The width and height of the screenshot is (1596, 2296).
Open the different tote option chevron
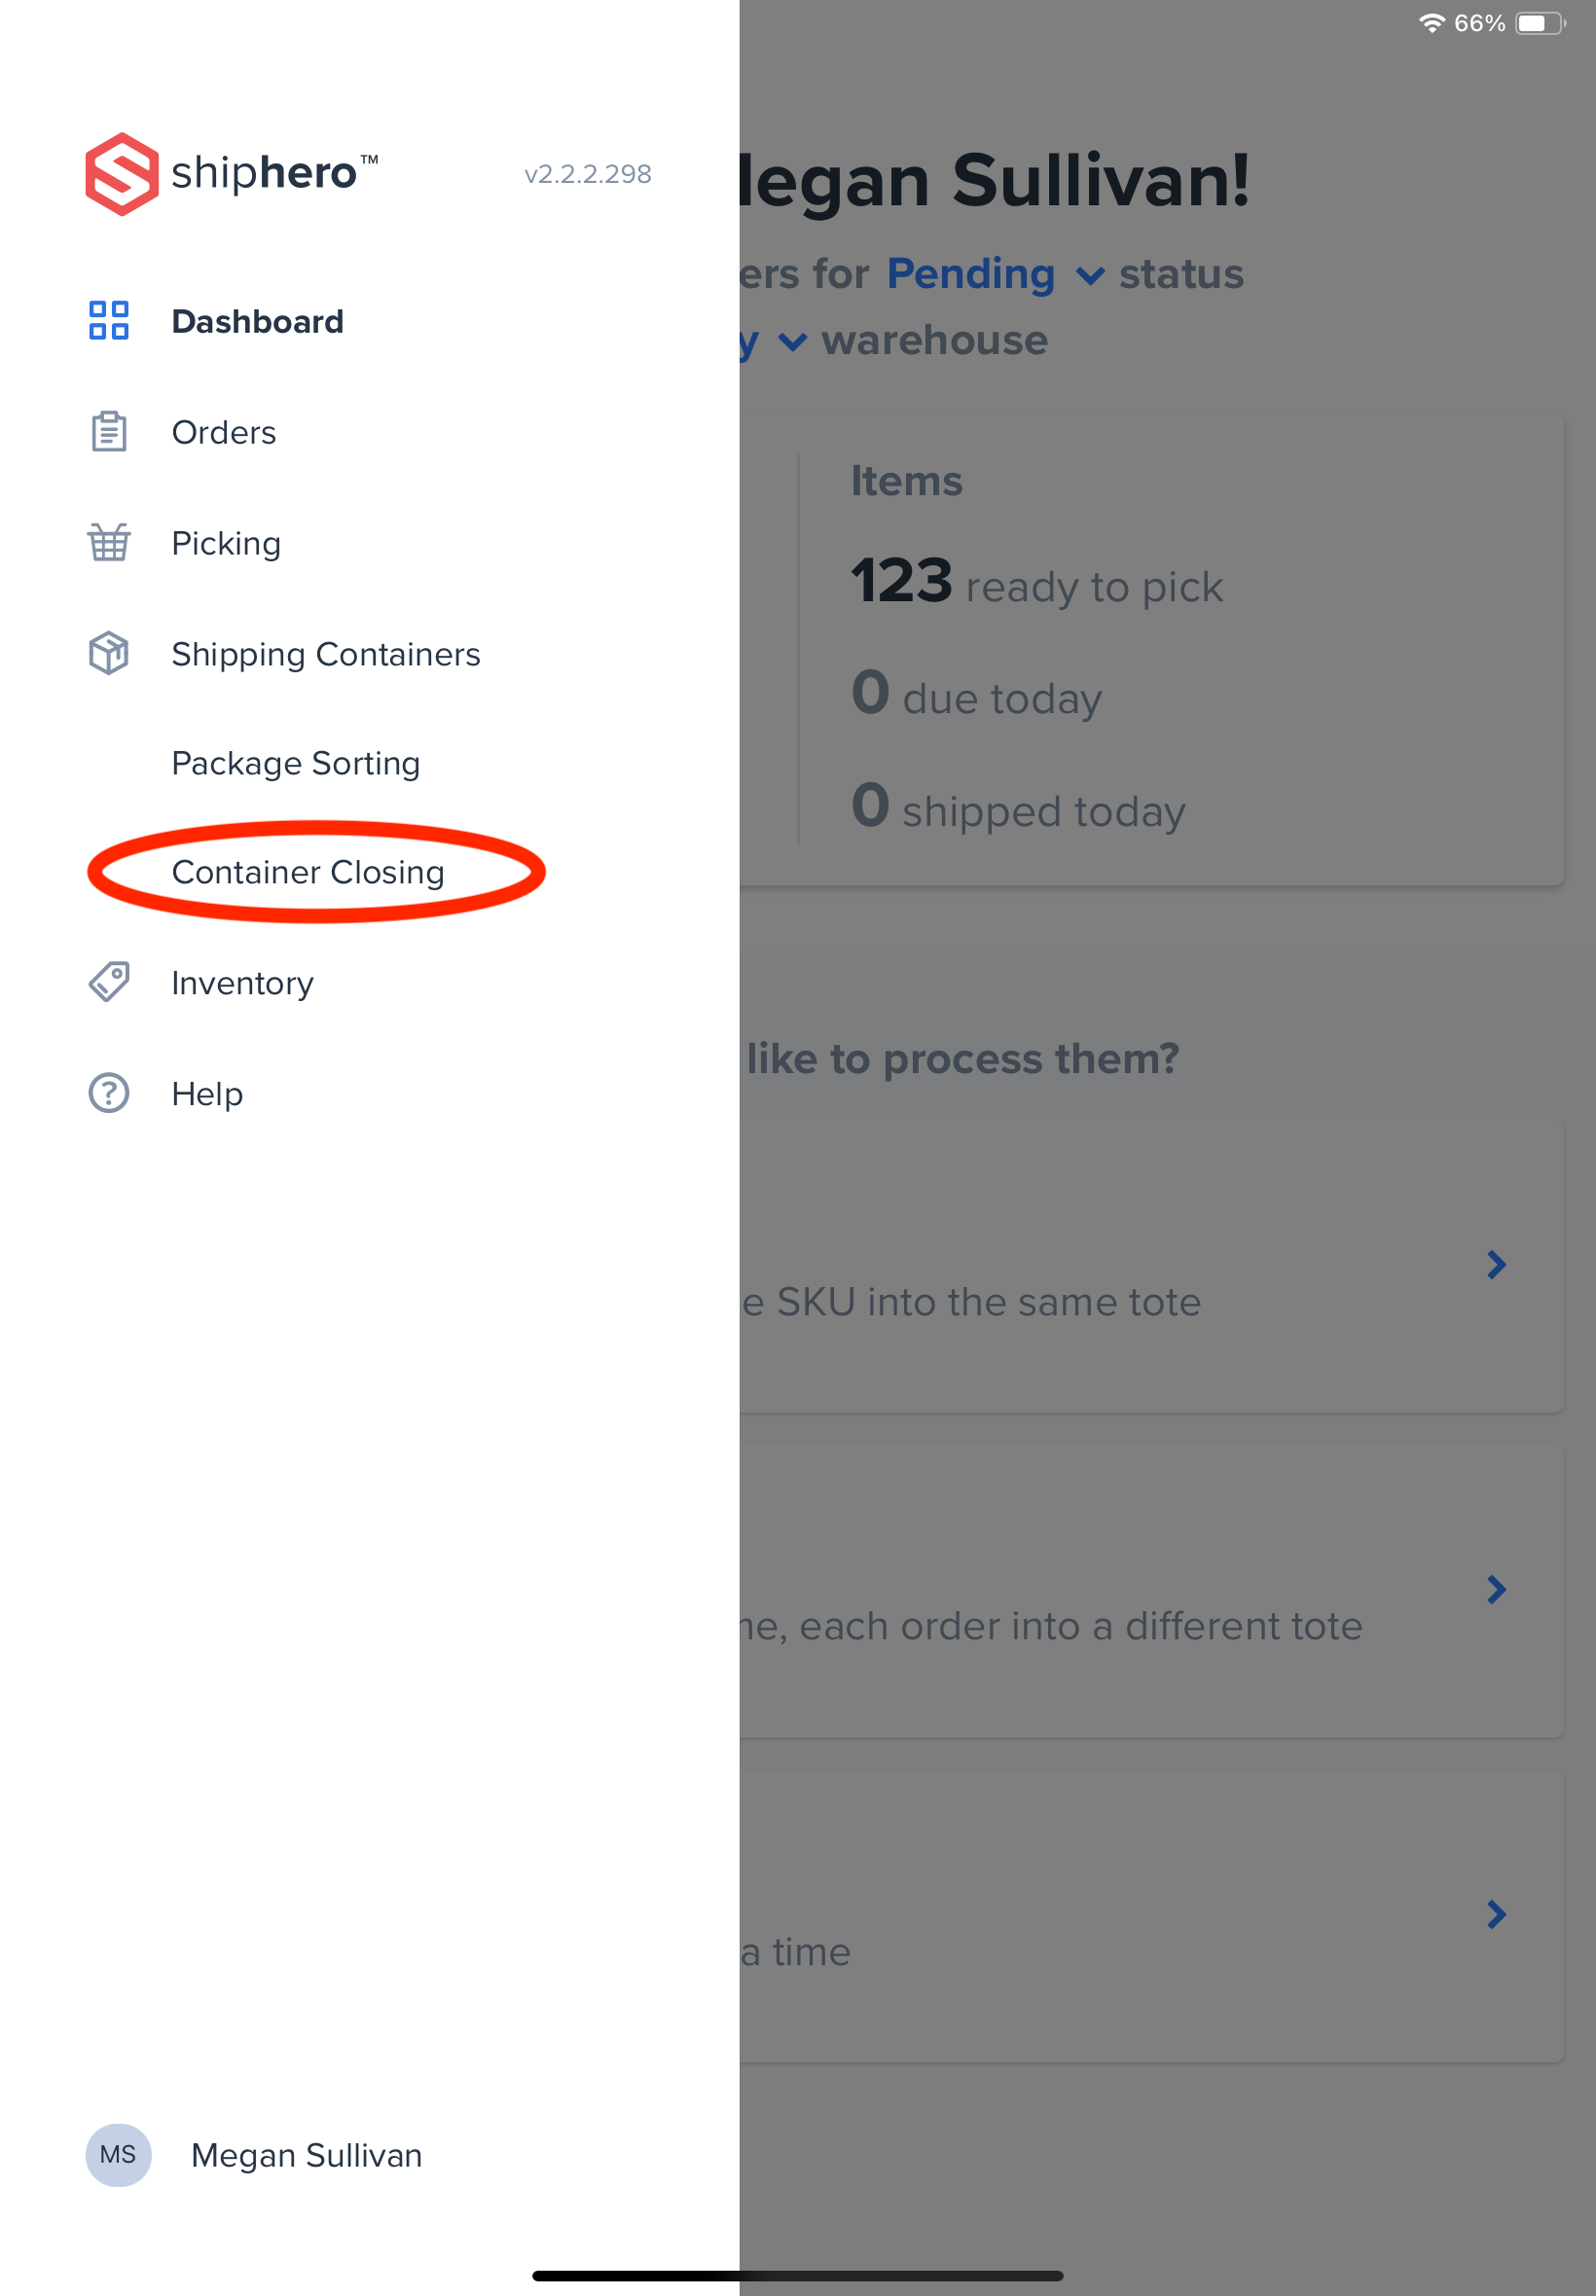1496,1591
